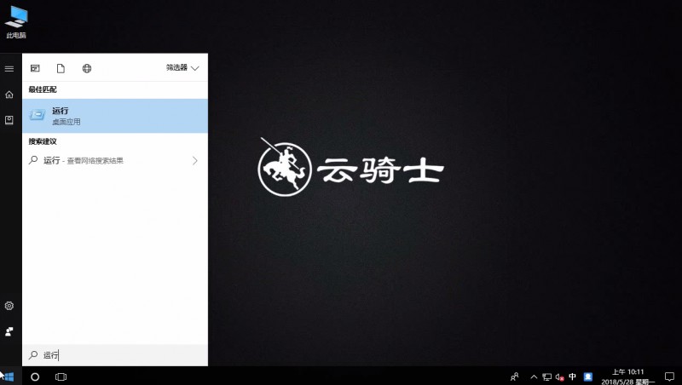The image size is (682, 385).
Task: Click the 最佳匹配 heading
Action: (43, 89)
